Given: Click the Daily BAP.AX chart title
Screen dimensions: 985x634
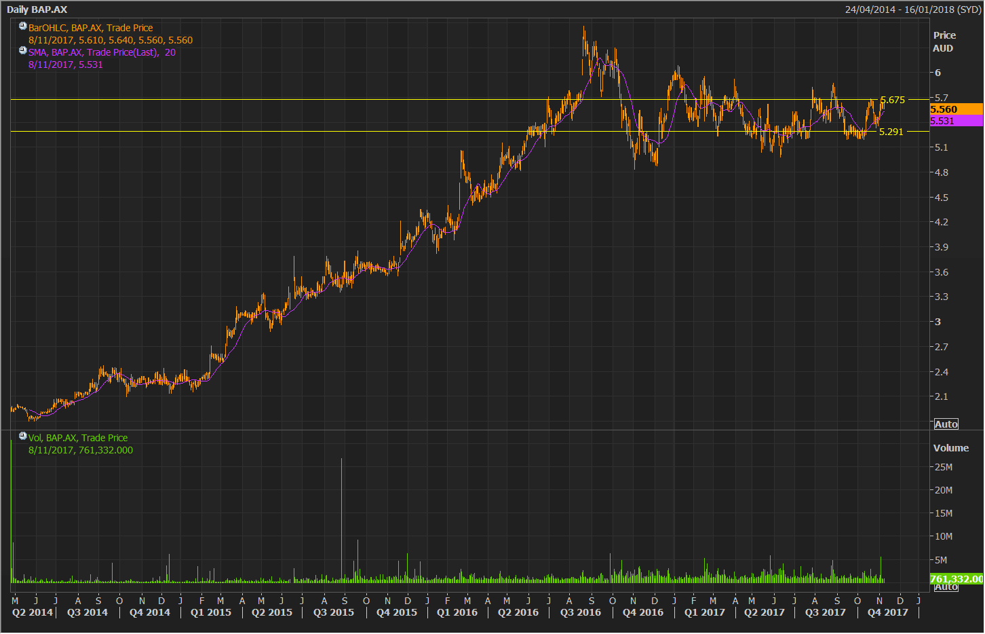Looking at the screenshot, I should coord(37,10).
